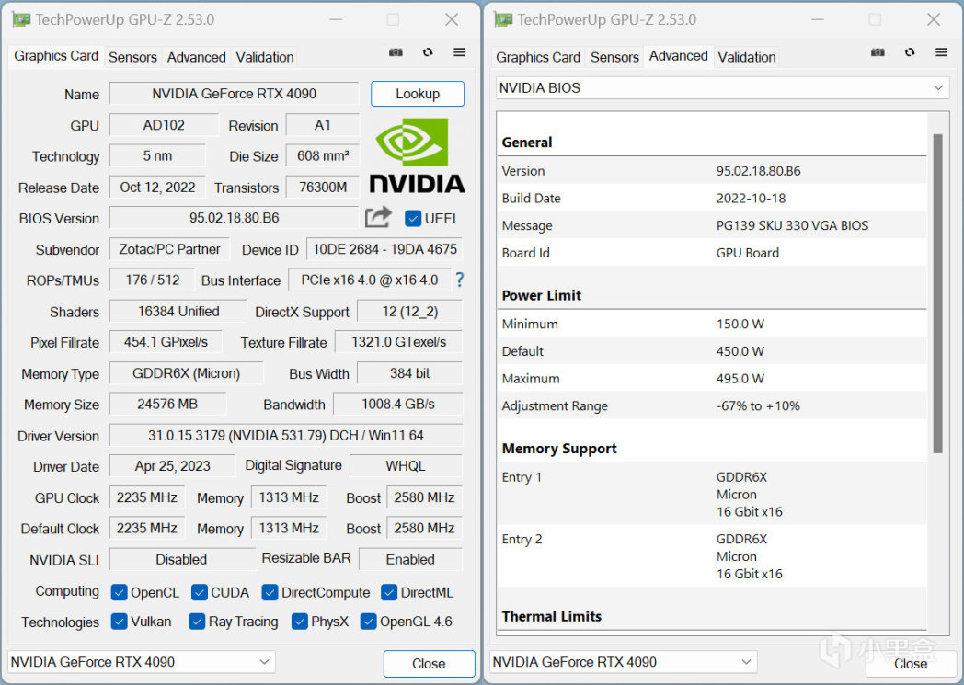Select the Advanced tab in right window

(678, 56)
